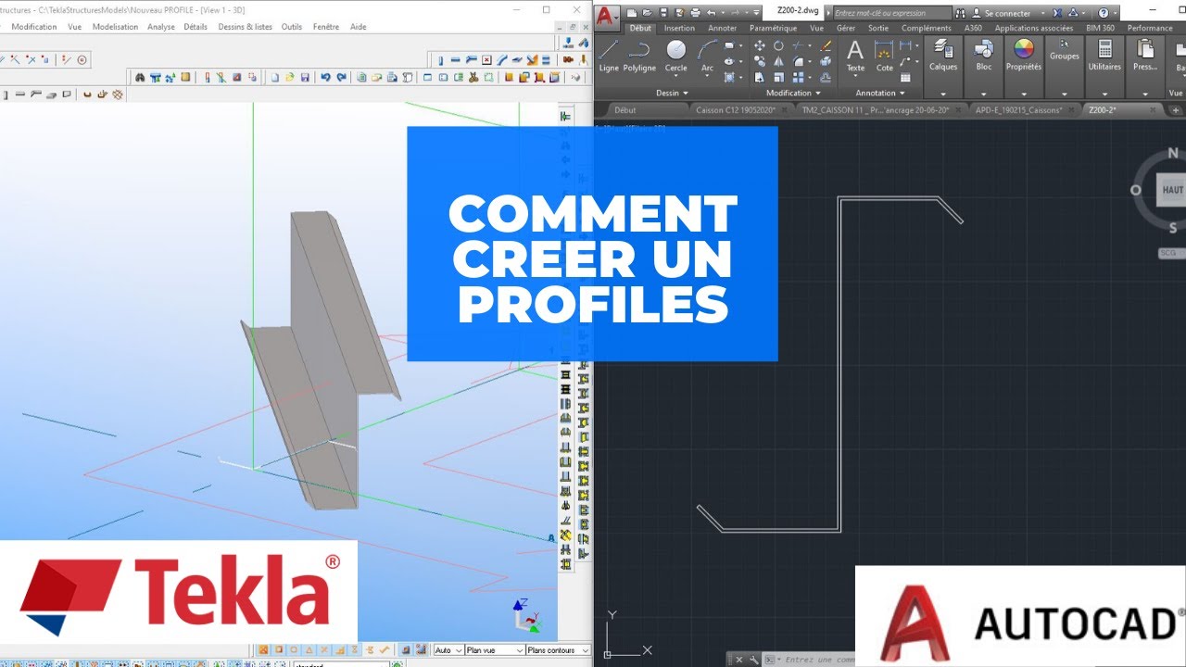The height and width of the screenshot is (667, 1186).
Task: Click the HAUT face of the ViewCube
Action: 1173,190
